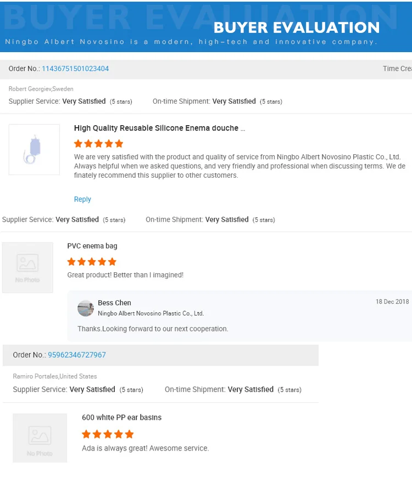Open order number 95962346727967 link
Viewport: 412px width, 484px height.
click(77, 355)
